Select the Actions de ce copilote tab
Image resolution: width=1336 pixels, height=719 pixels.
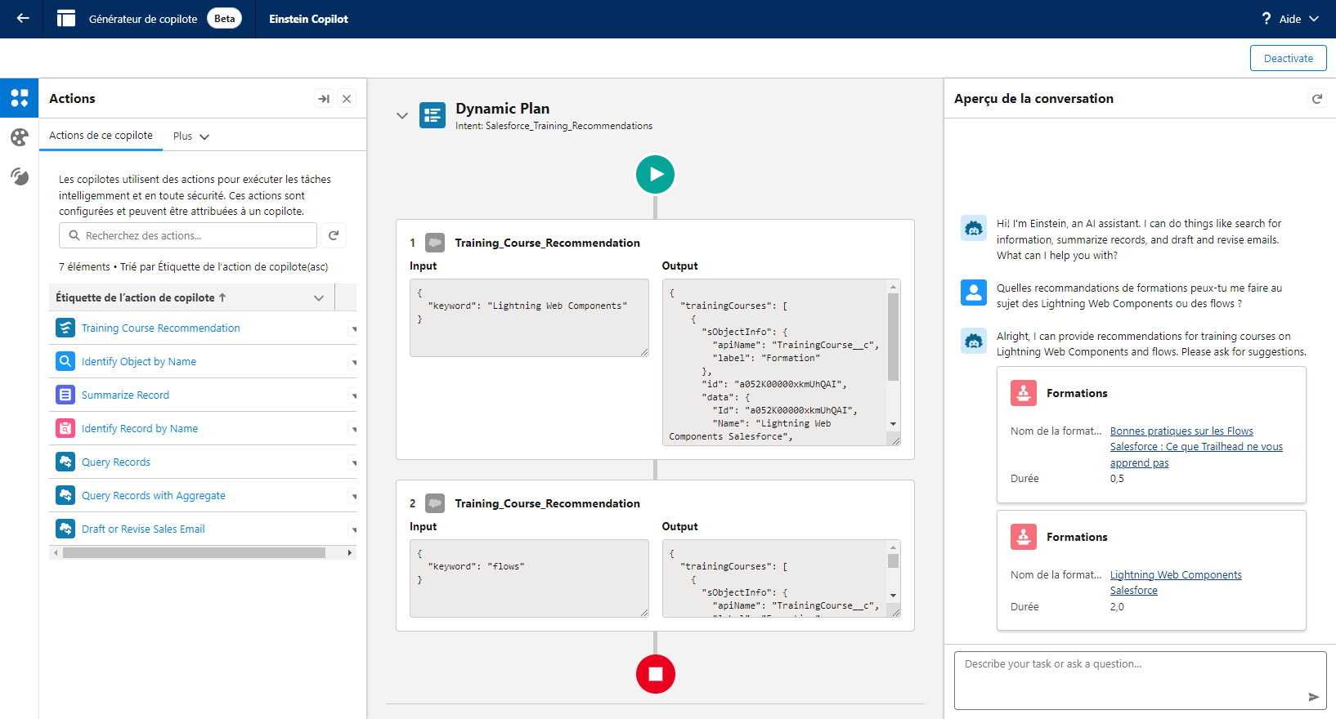[101, 136]
